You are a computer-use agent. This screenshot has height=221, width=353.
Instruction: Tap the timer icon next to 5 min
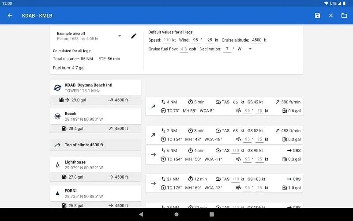pos(191,102)
